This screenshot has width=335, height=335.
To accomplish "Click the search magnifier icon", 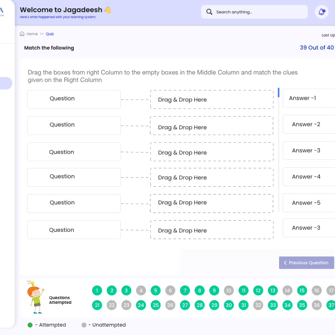I will tap(209, 12).
